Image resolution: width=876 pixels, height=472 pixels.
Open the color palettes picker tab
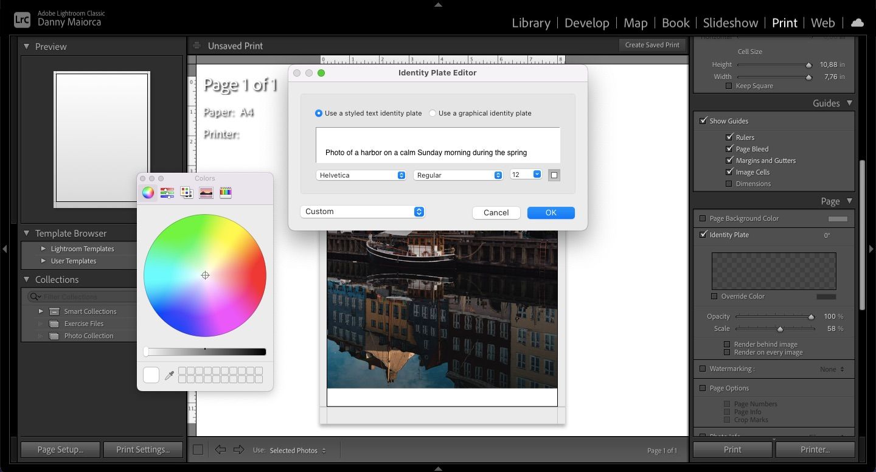click(x=187, y=193)
